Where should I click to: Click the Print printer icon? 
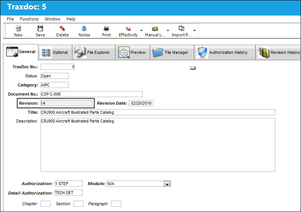106,28
